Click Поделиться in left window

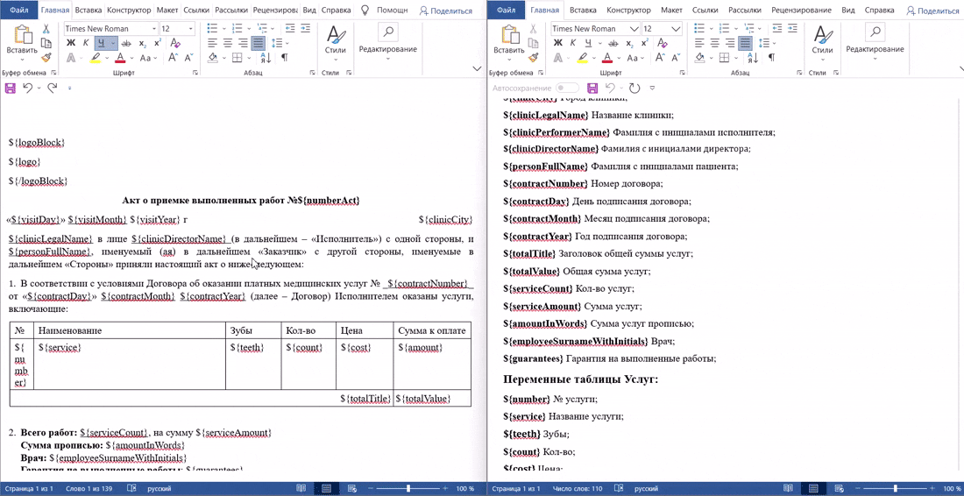click(446, 11)
